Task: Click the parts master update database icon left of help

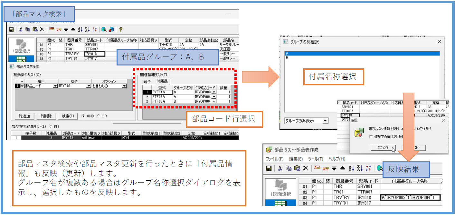Action: (111, 30)
